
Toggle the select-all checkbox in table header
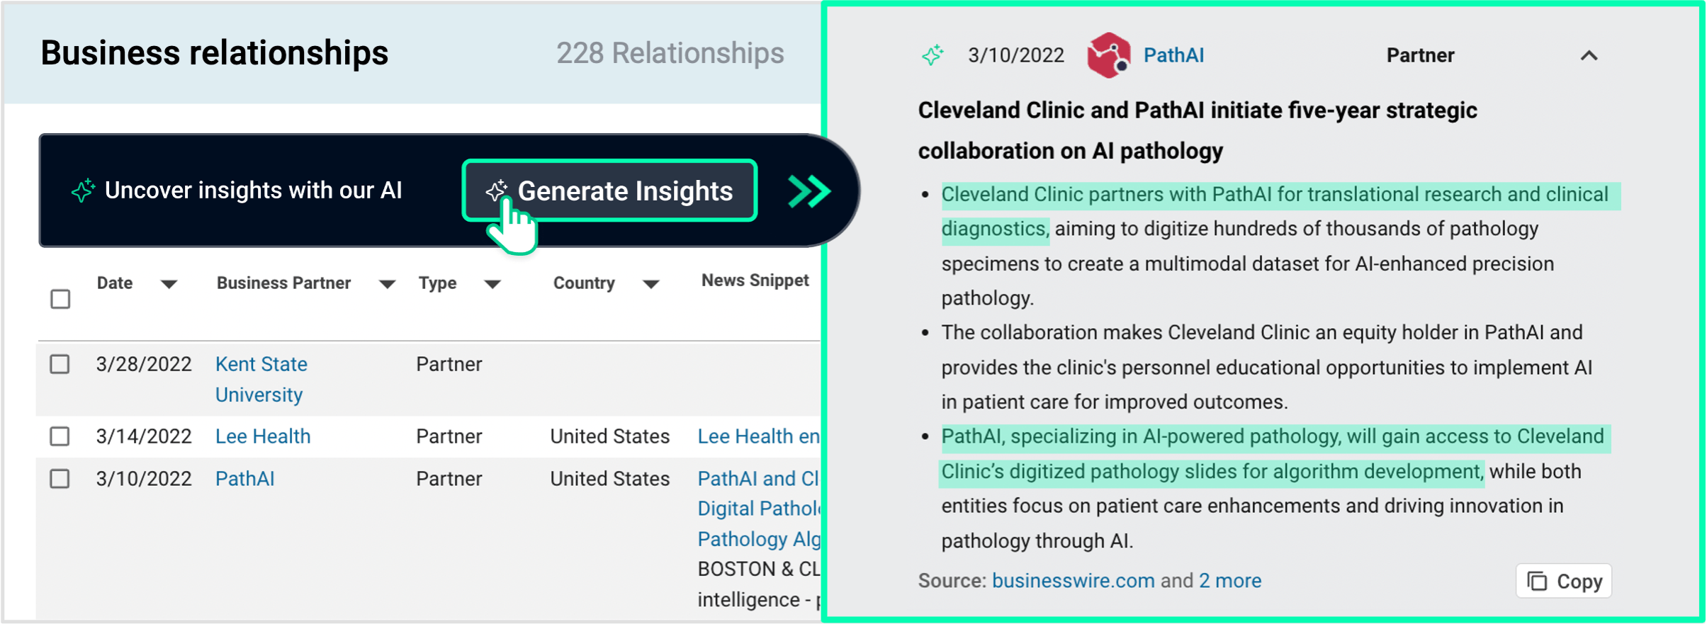click(60, 299)
